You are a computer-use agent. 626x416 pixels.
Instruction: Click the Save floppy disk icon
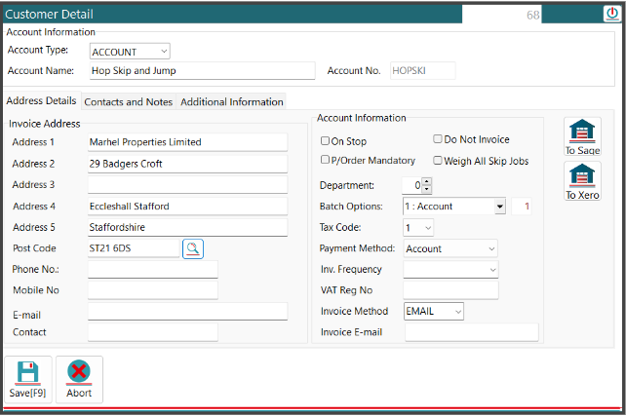click(28, 372)
